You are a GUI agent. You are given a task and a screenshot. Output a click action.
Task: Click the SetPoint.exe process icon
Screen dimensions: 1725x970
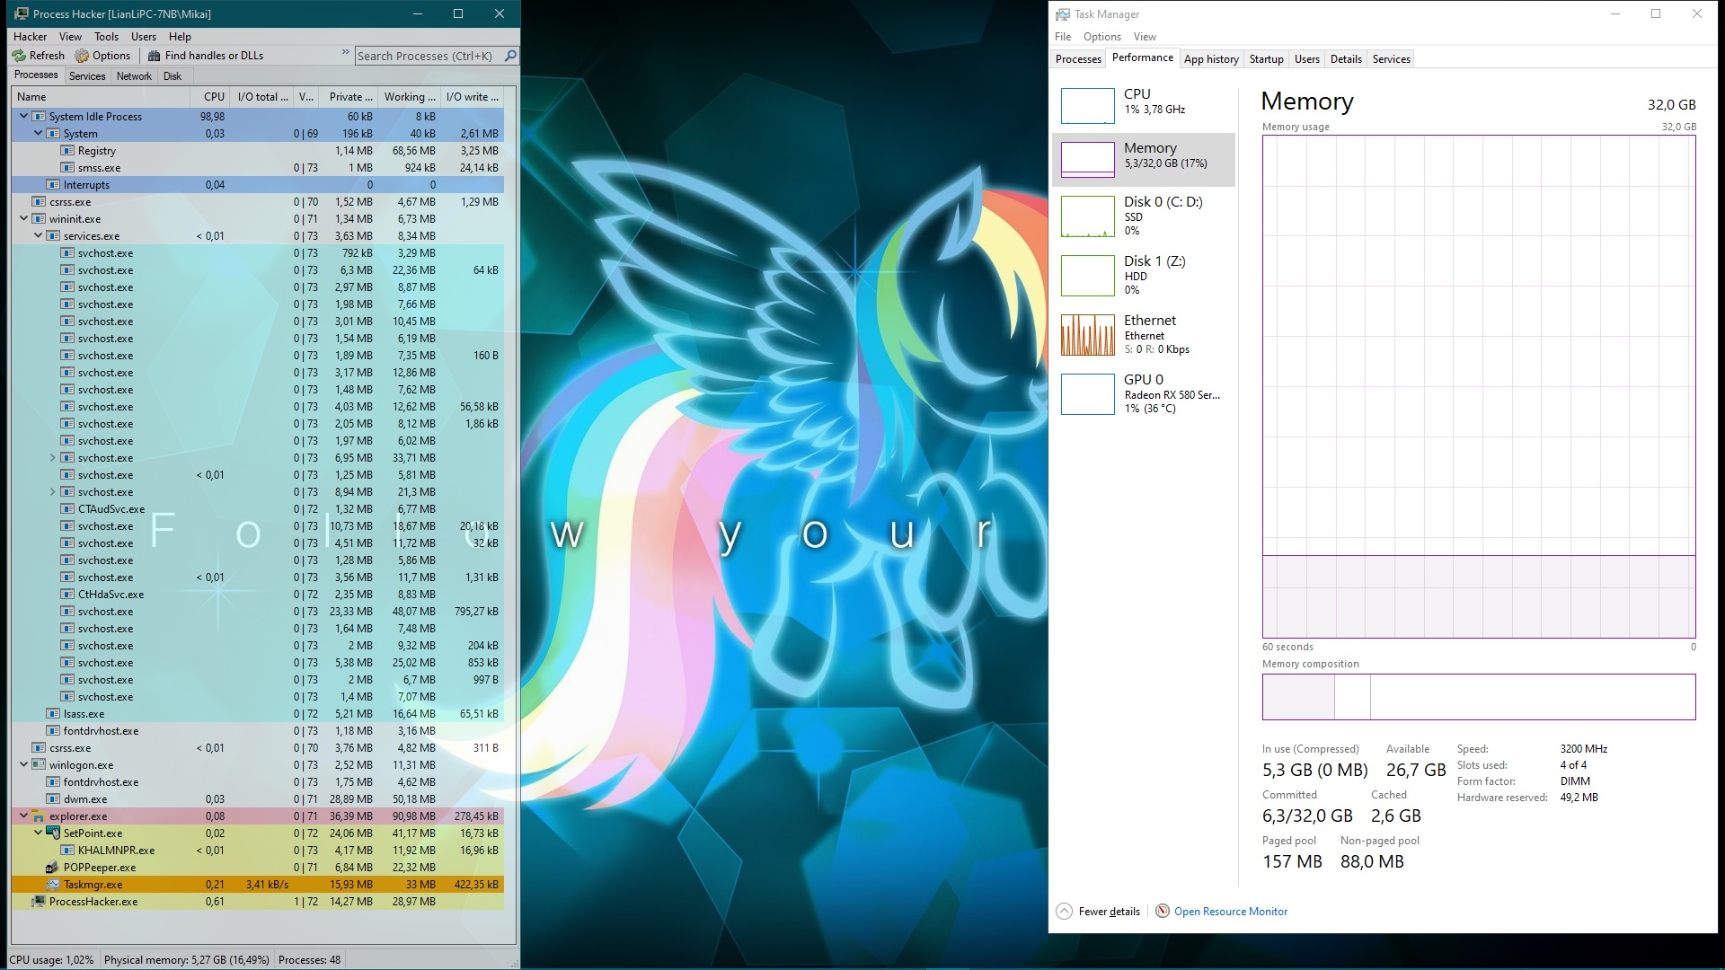[x=53, y=833]
